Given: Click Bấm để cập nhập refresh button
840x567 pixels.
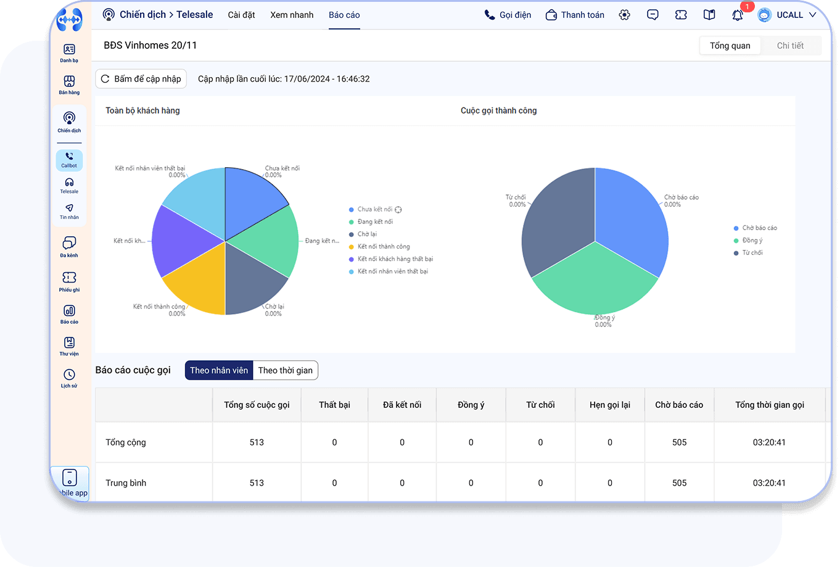Looking at the screenshot, I should point(141,79).
